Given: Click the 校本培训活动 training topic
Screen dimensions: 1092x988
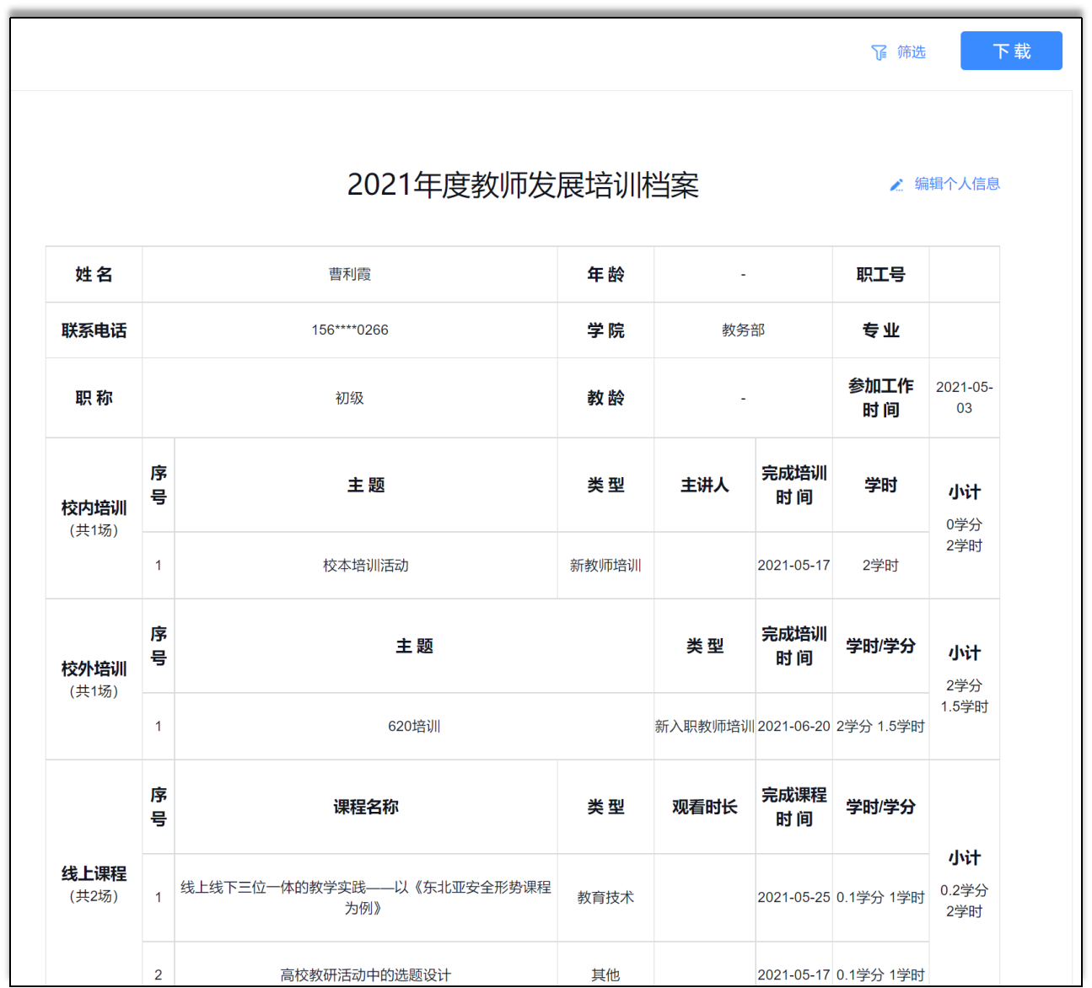Looking at the screenshot, I should pyautogui.click(x=365, y=565).
